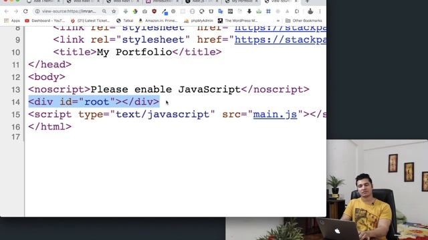Open the camera screenshot extension
Viewport: 428px width, 240px height.
(x=144, y=11)
